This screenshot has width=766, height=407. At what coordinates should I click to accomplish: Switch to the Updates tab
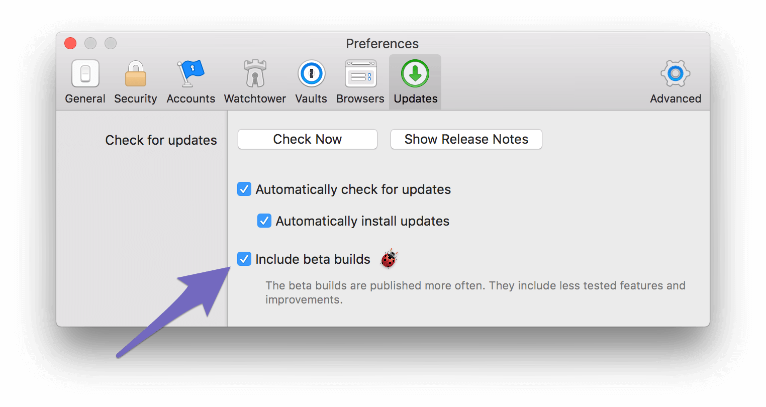[x=415, y=80]
